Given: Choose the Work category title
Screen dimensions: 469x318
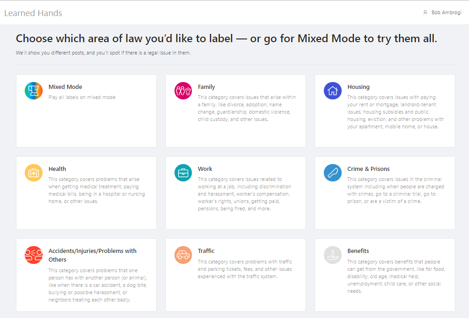Looking at the screenshot, I should [205, 169].
